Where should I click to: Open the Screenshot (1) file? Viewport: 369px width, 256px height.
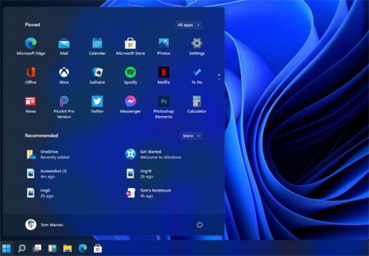click(46, 174)
